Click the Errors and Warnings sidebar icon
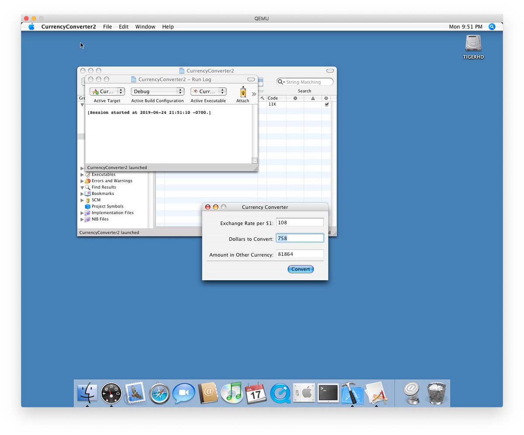 click(87, 180)
